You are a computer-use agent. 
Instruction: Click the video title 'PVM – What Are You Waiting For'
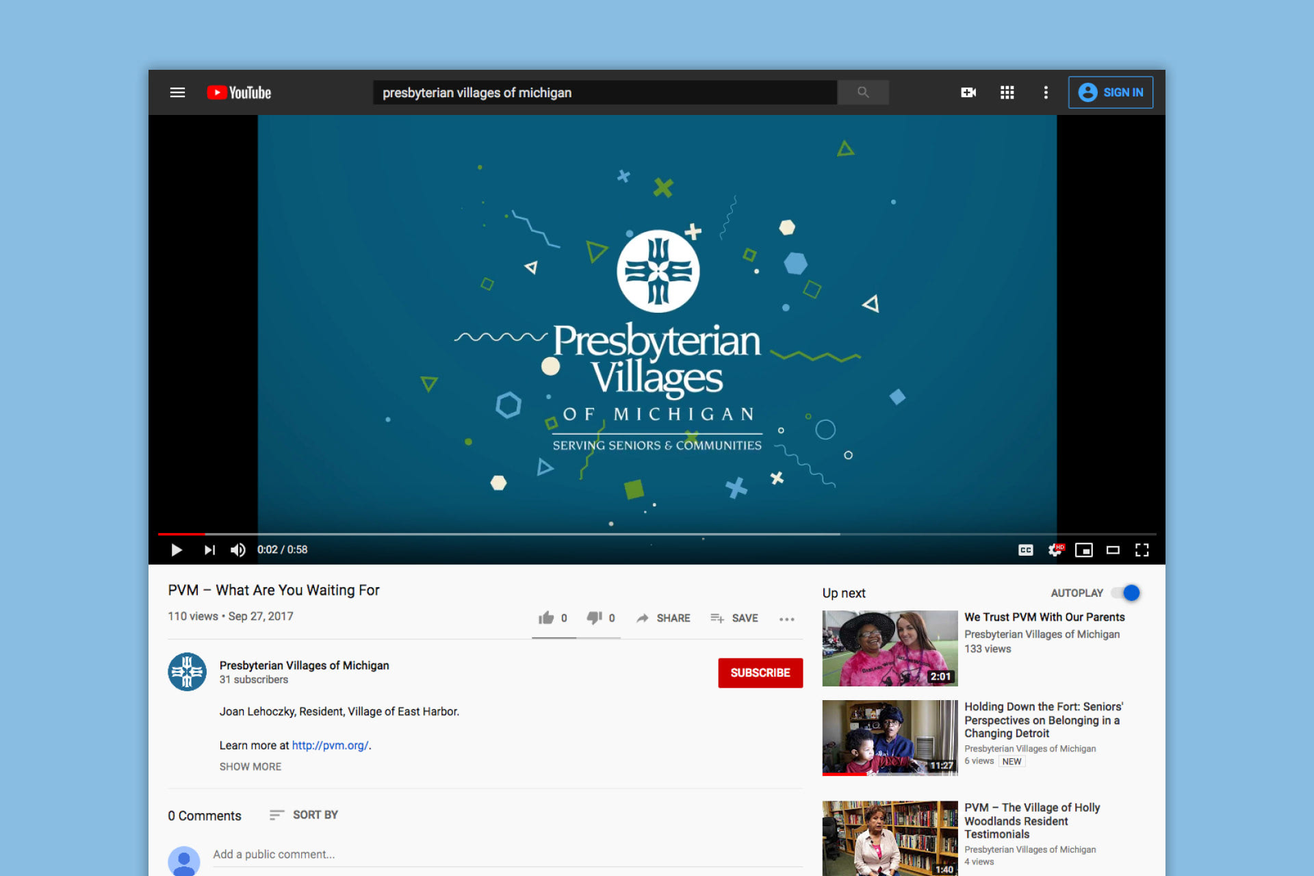(274, 590)
